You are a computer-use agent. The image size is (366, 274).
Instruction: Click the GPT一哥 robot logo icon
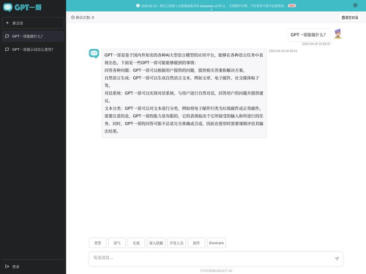click(x=8, y=8)
